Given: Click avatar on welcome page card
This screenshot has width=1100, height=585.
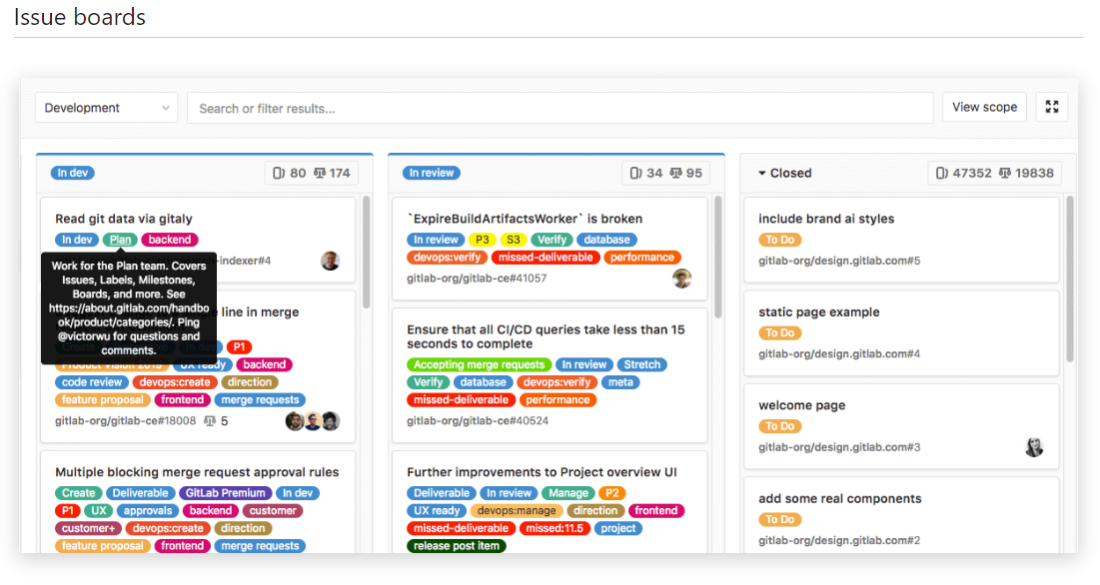Looking at the screenshot, I should click(x=1034, y=447).
